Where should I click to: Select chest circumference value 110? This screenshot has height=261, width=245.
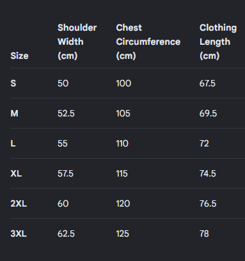(122, 143)
